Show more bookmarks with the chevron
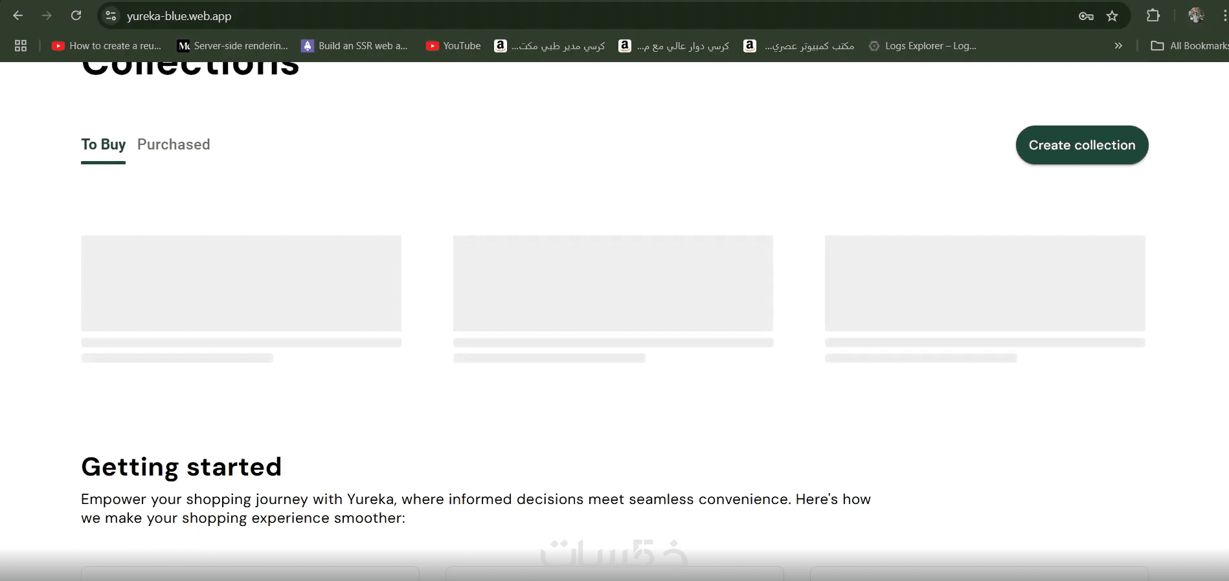 point(1118,46)
